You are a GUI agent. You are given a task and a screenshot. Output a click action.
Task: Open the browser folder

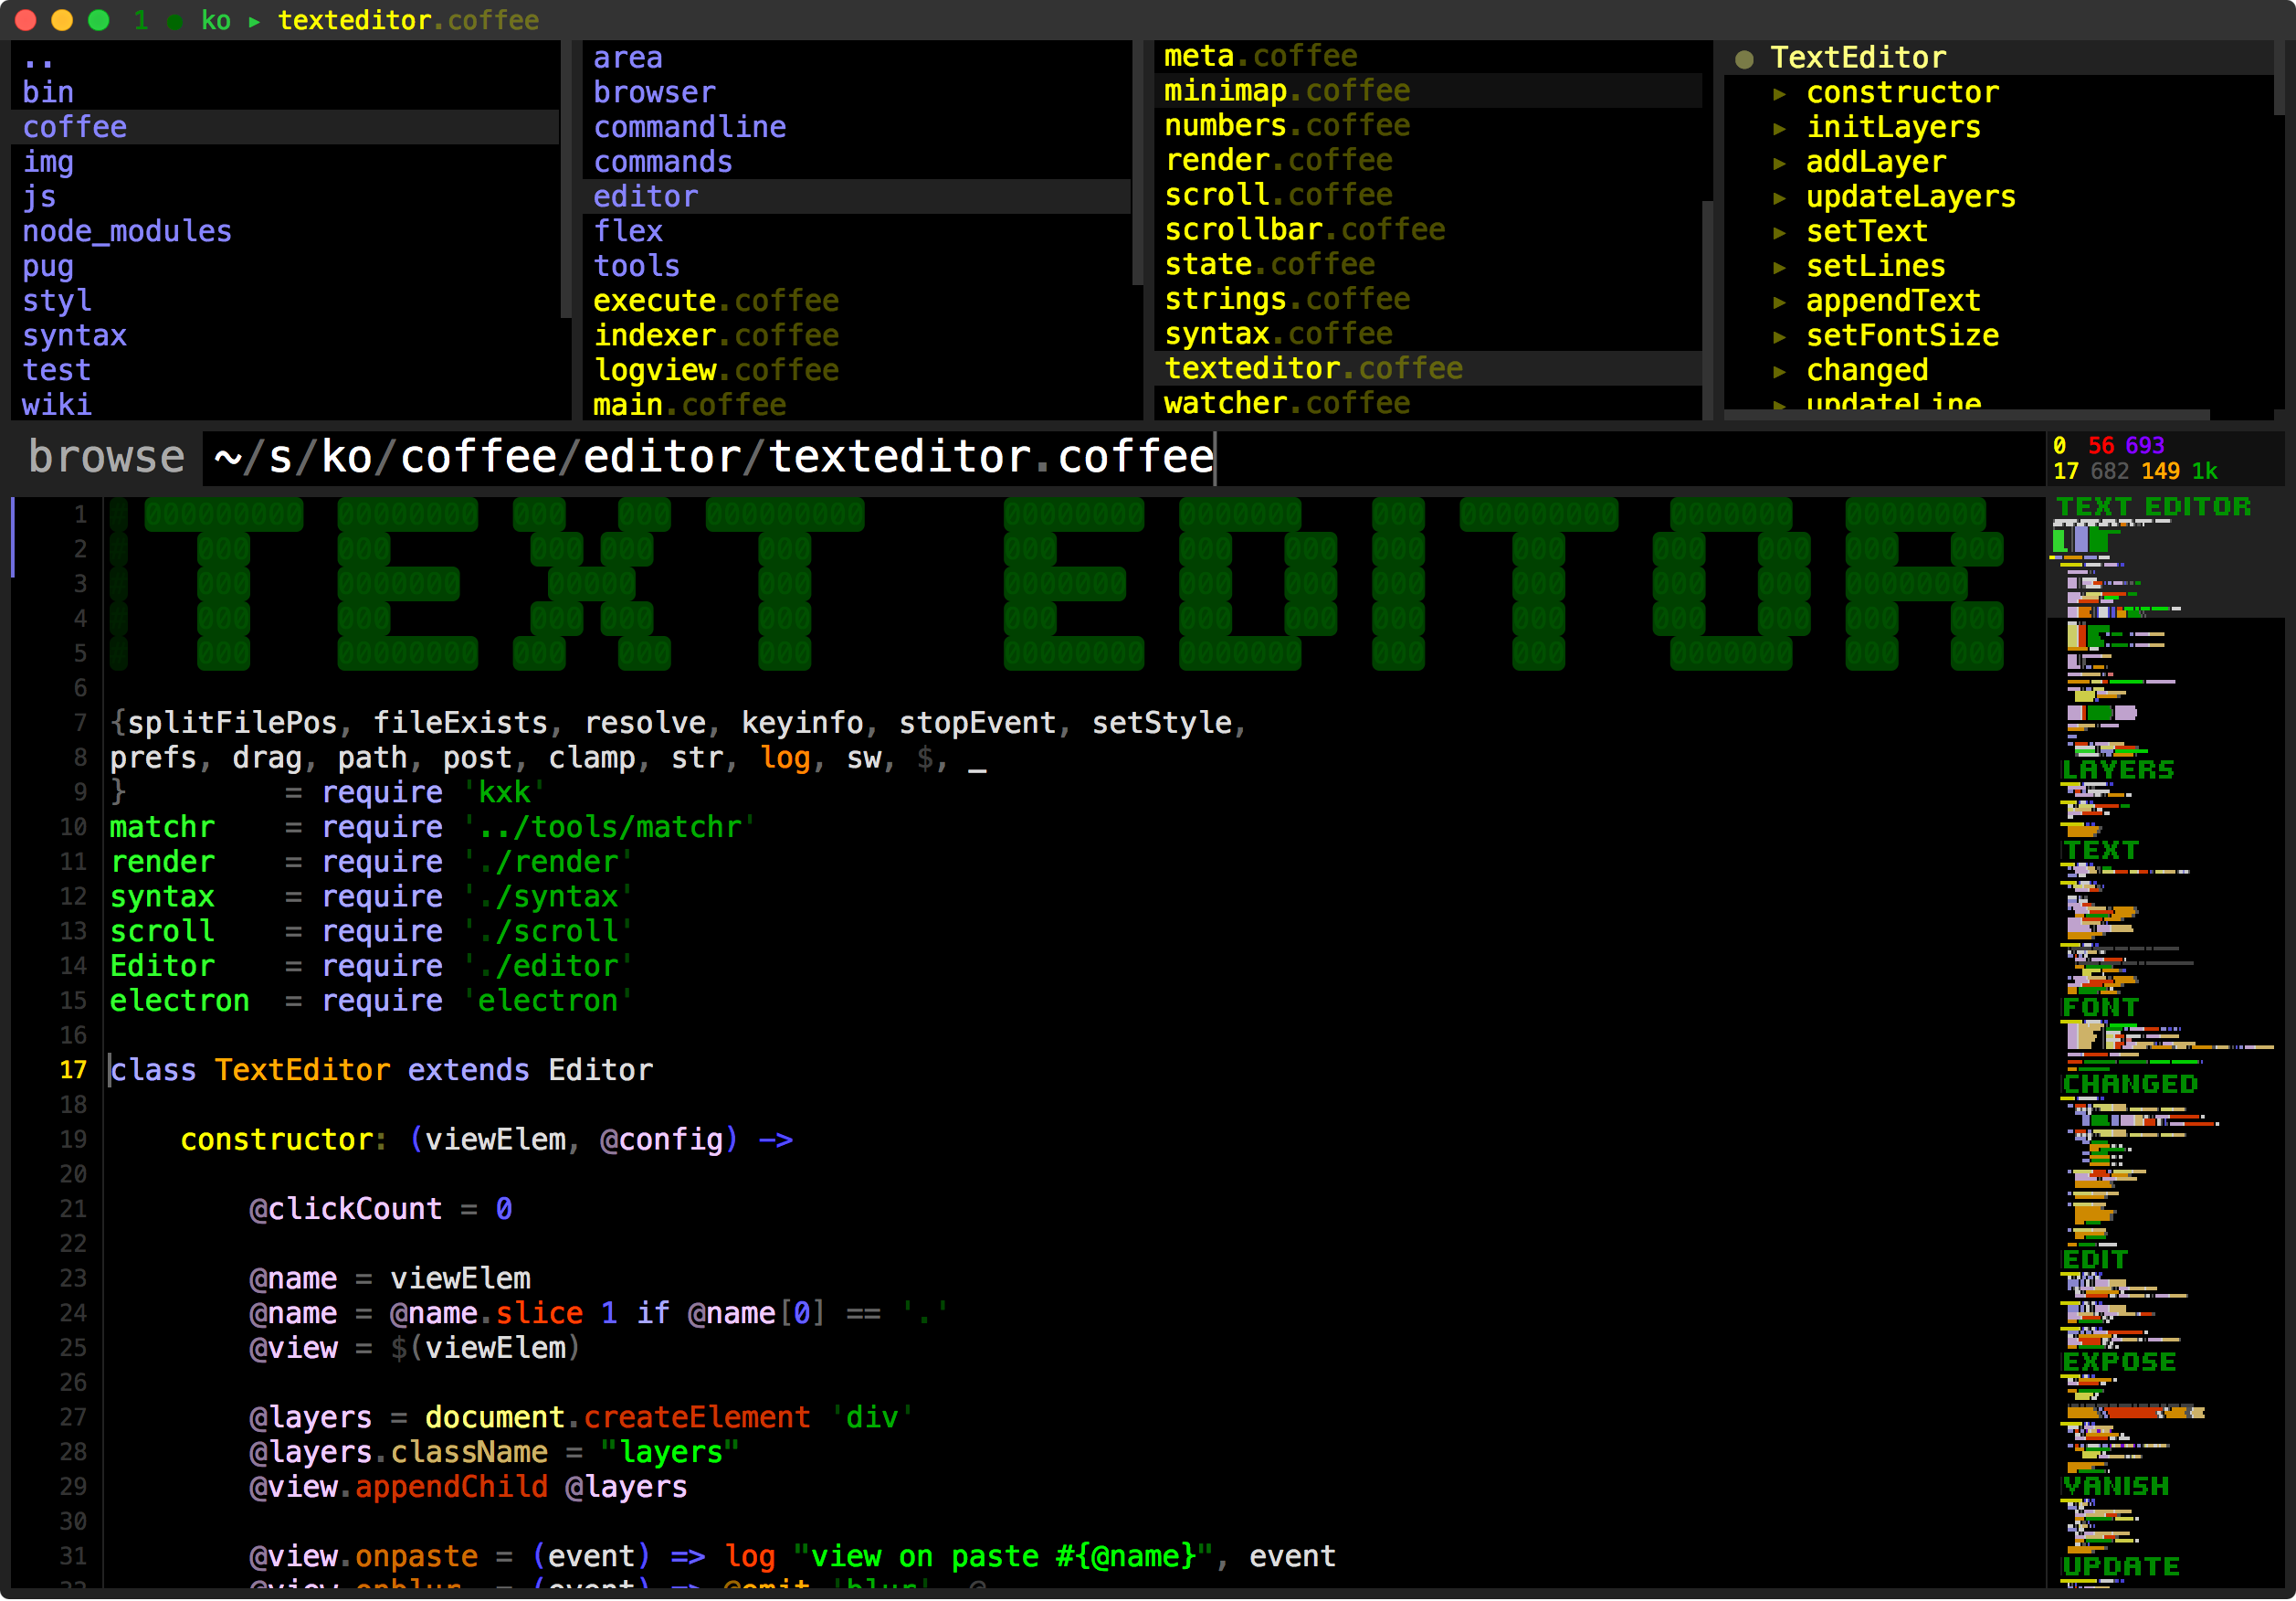(856, 92)
